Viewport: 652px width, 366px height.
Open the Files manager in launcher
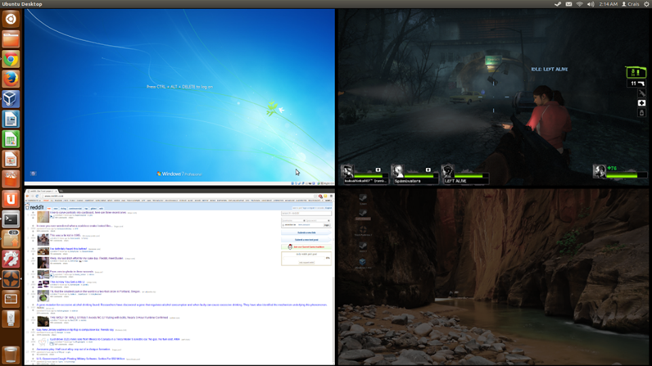pyautogui.click(x=11, y=39)
